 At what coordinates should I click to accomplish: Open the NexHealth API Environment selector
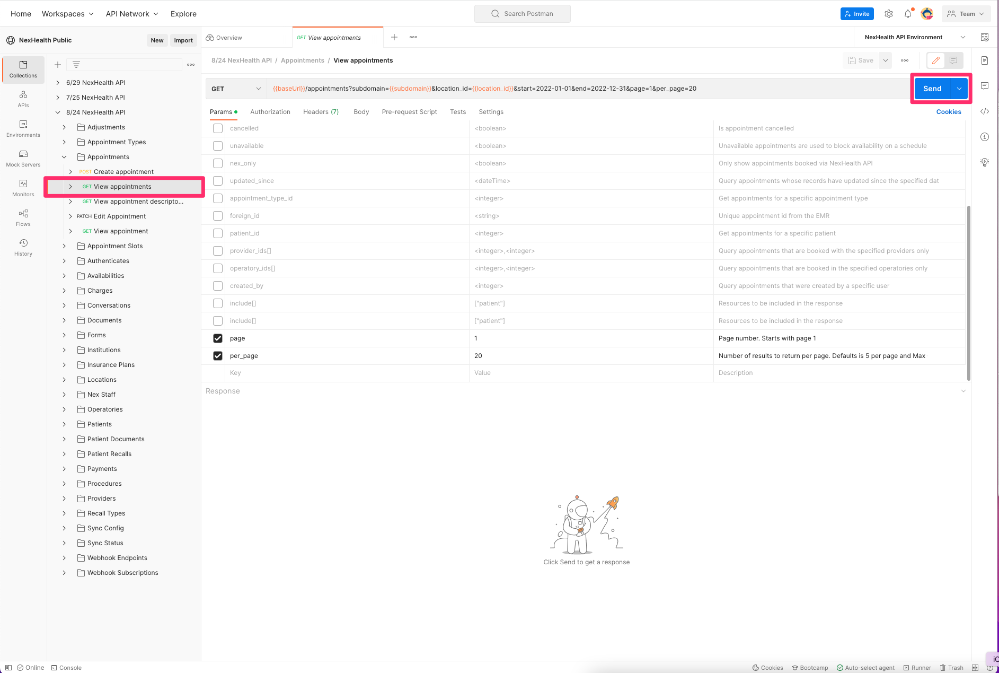click(x=915, y=37)
